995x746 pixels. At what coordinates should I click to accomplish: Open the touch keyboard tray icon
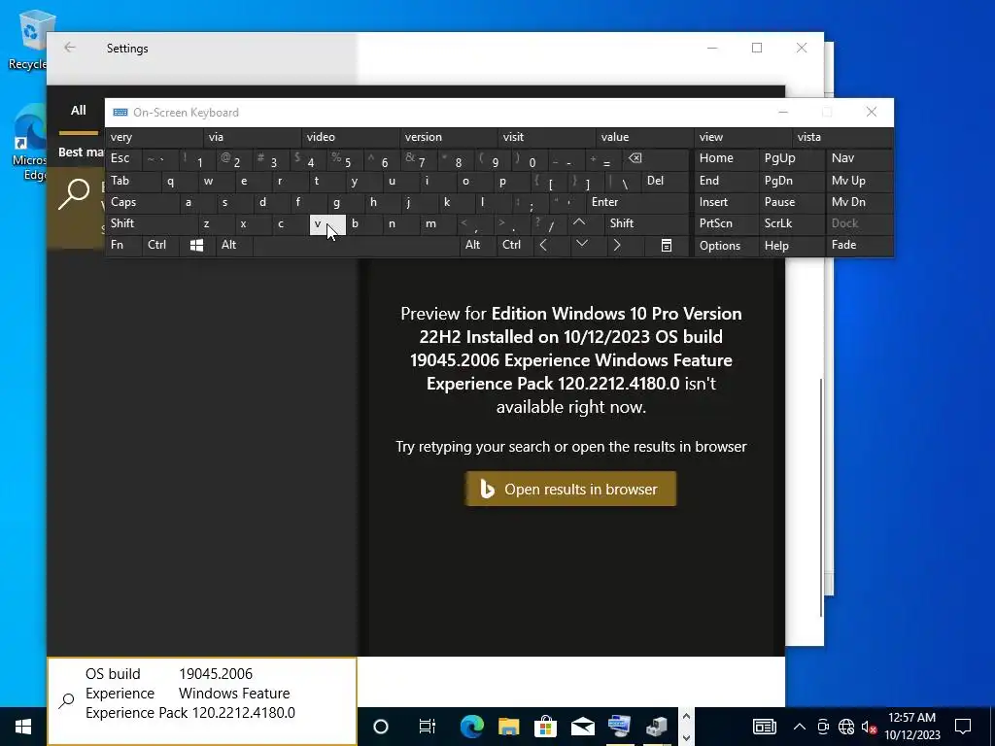(x=765, y=727)
